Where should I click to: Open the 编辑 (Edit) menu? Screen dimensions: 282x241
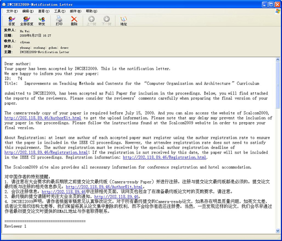coord(28,11)
